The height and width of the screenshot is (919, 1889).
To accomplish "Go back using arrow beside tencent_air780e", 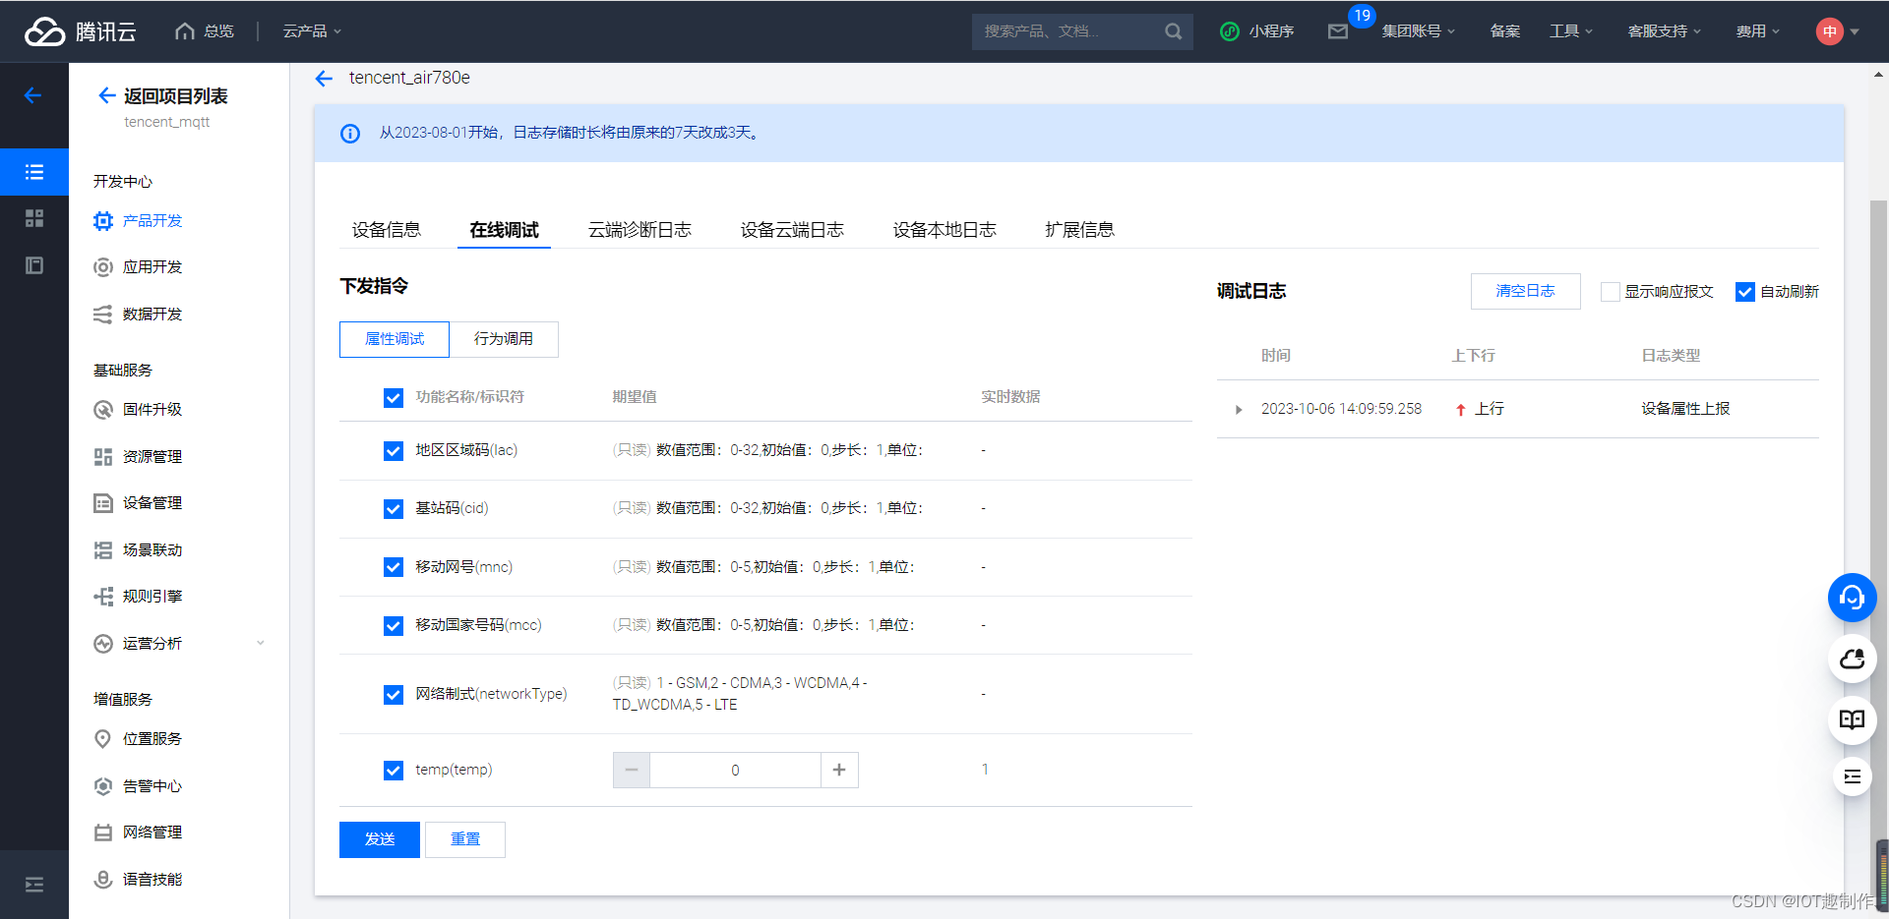I will (x=324, y=79).
